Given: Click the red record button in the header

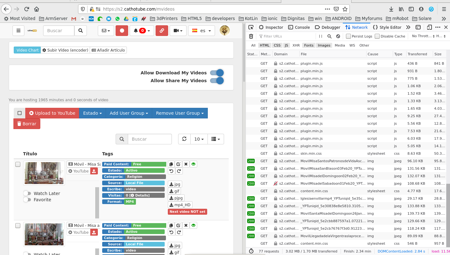Looking at the screenshot, I should pos(122,30).
